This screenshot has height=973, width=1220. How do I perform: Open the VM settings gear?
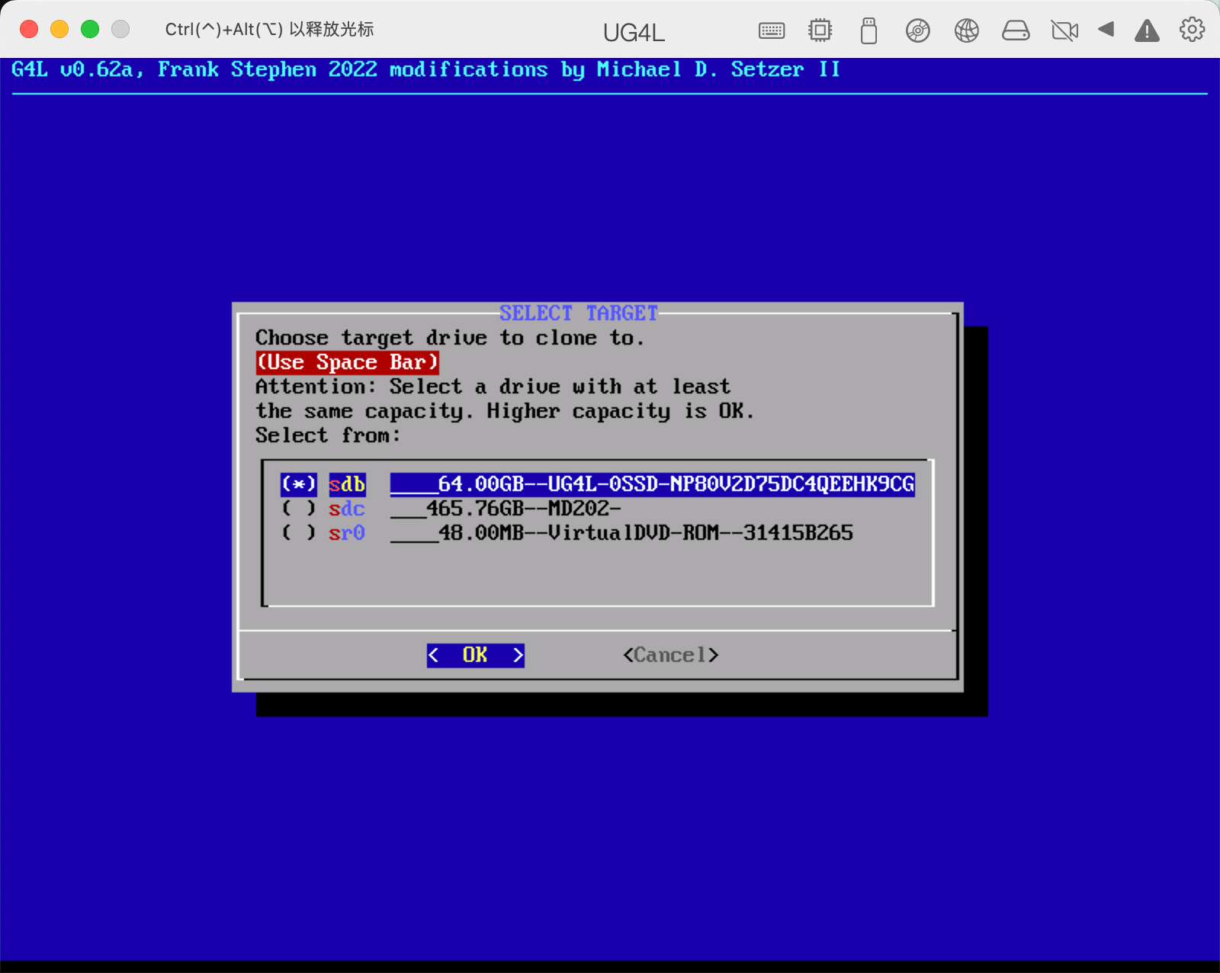coord(1191,31)
